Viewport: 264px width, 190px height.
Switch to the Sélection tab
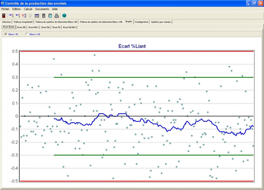click(x=6, y=22)
